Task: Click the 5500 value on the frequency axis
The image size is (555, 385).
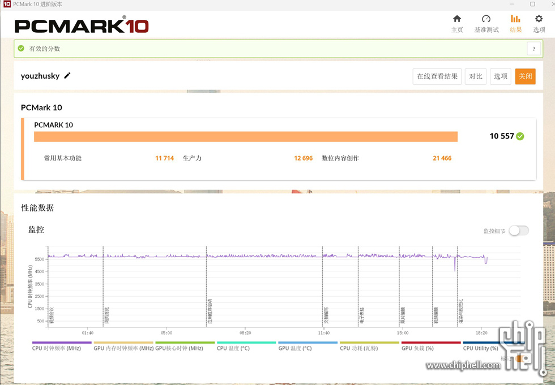Action: coord(40,259)
